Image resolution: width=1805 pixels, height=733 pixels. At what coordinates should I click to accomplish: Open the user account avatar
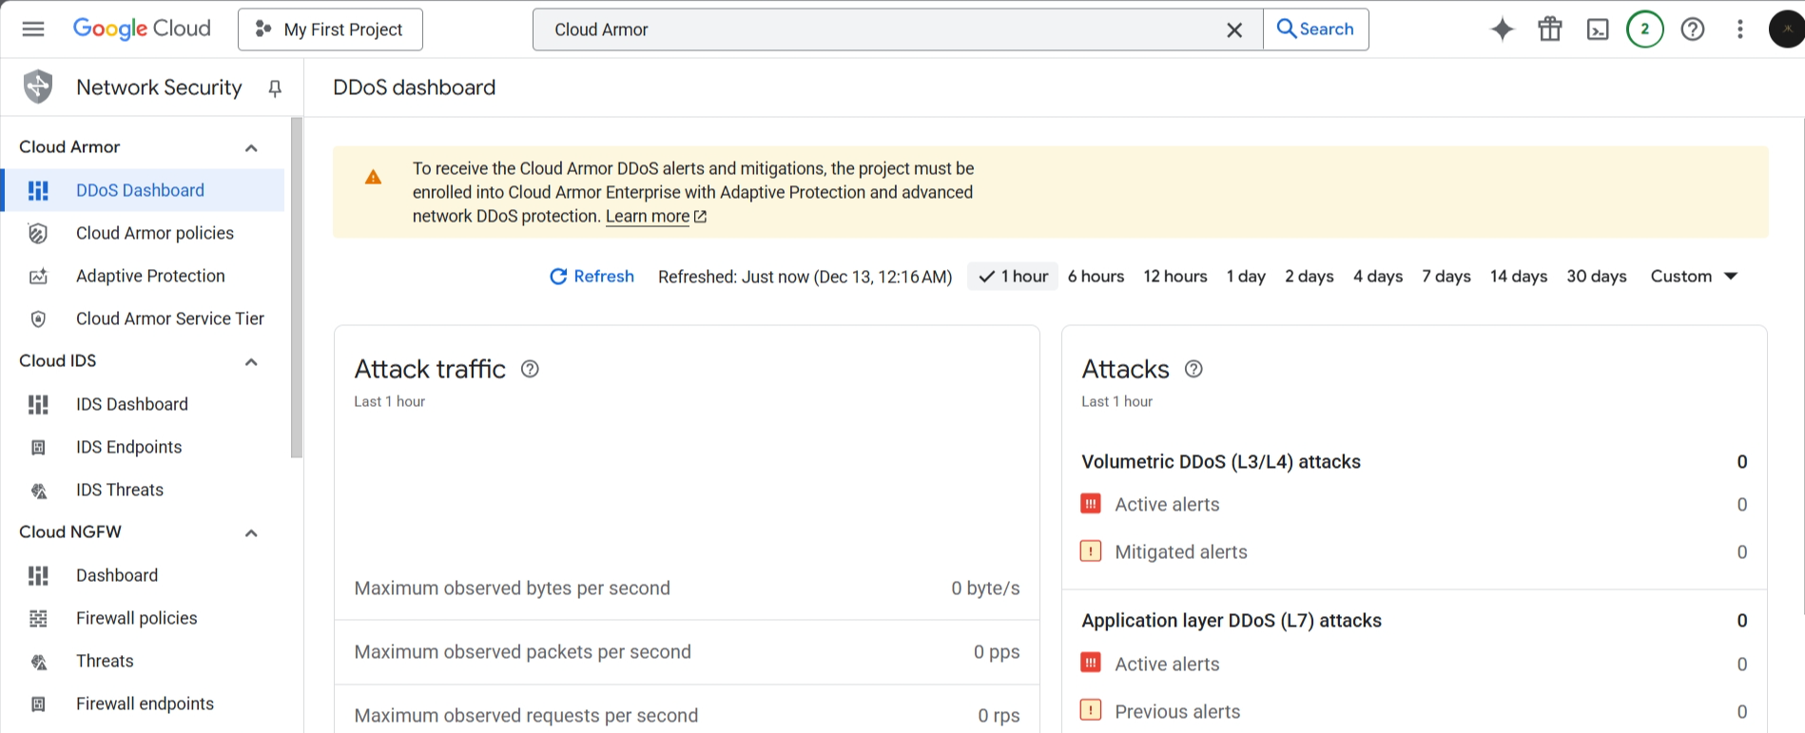(1787, 29)
